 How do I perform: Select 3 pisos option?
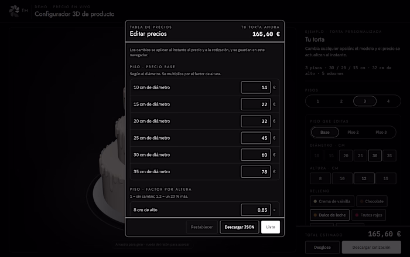click(x=365, y=101)
